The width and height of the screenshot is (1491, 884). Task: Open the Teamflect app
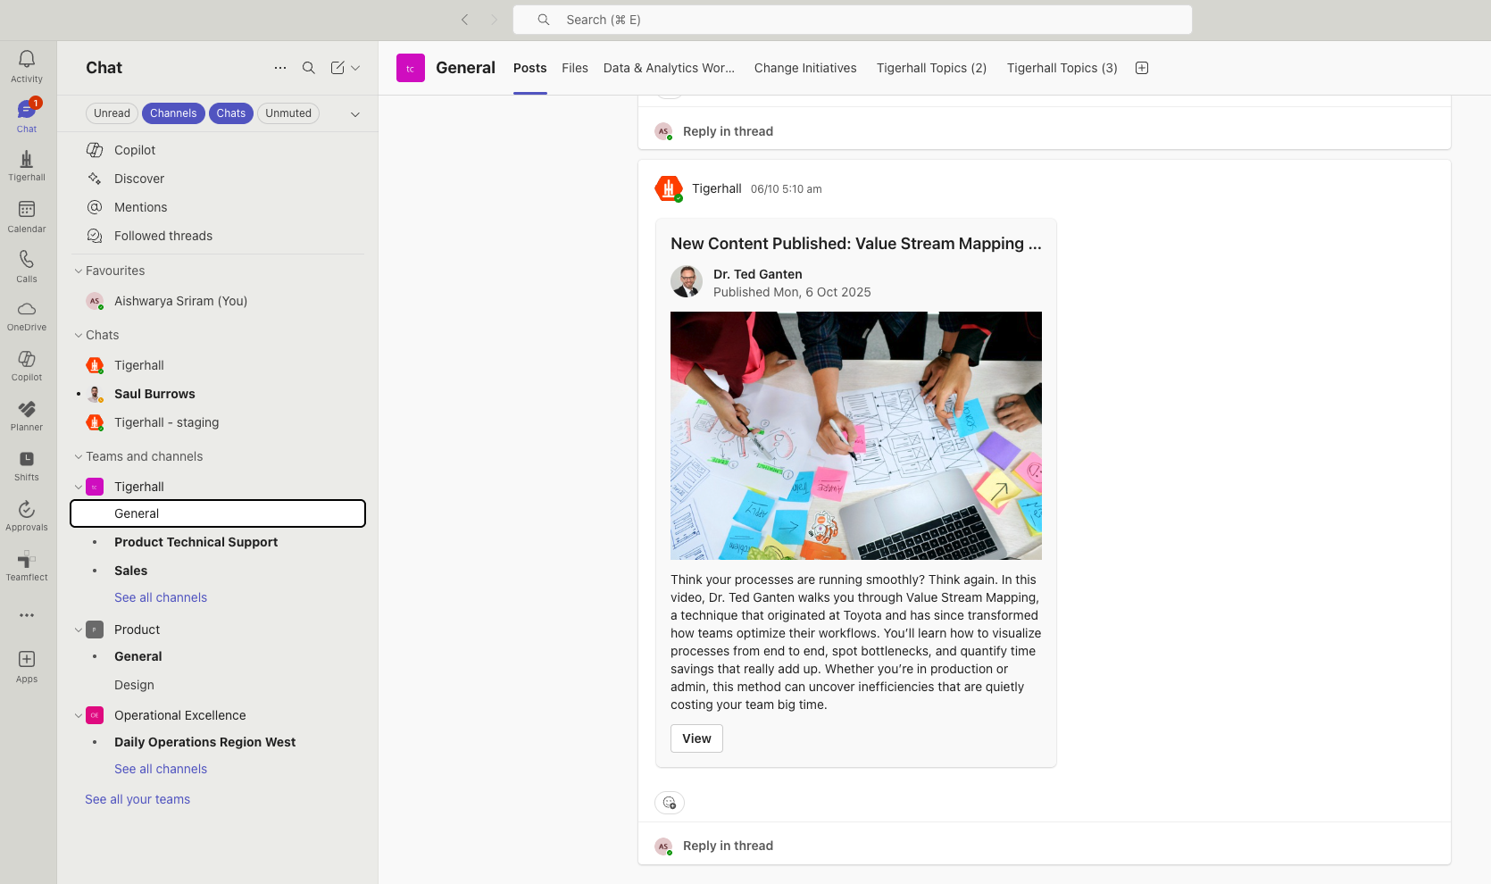(x=27, y=566)
